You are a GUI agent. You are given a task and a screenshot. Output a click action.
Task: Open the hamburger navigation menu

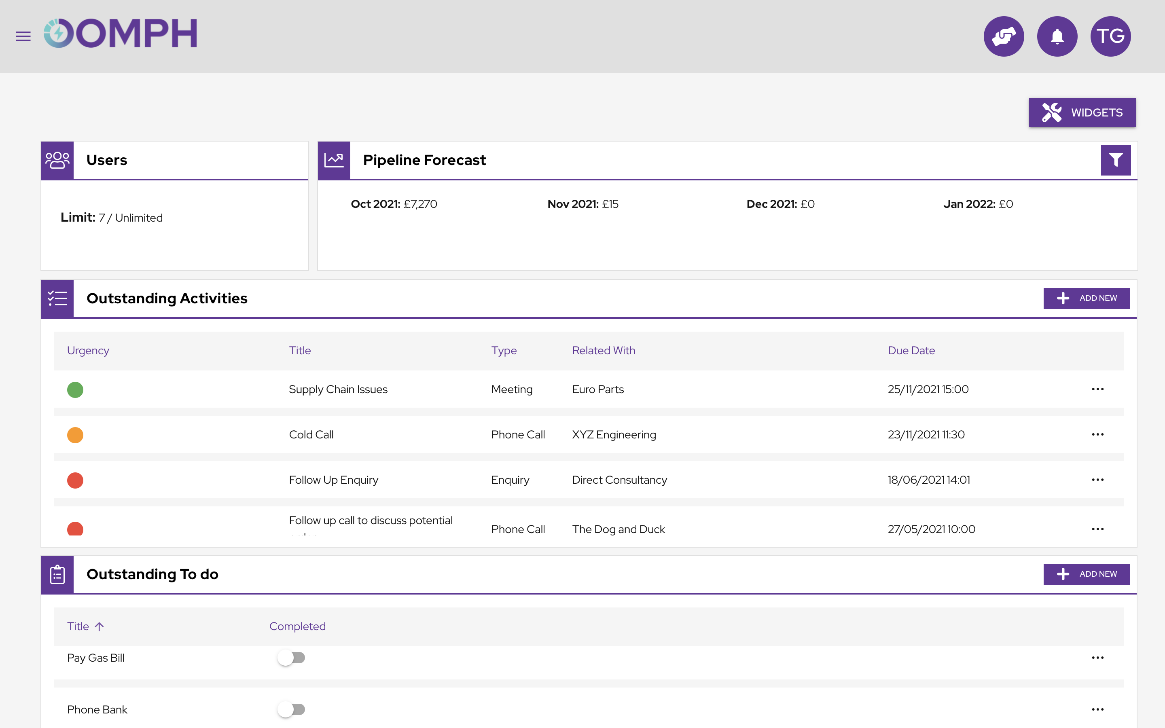pyautogui.click(x=23, y=36)
